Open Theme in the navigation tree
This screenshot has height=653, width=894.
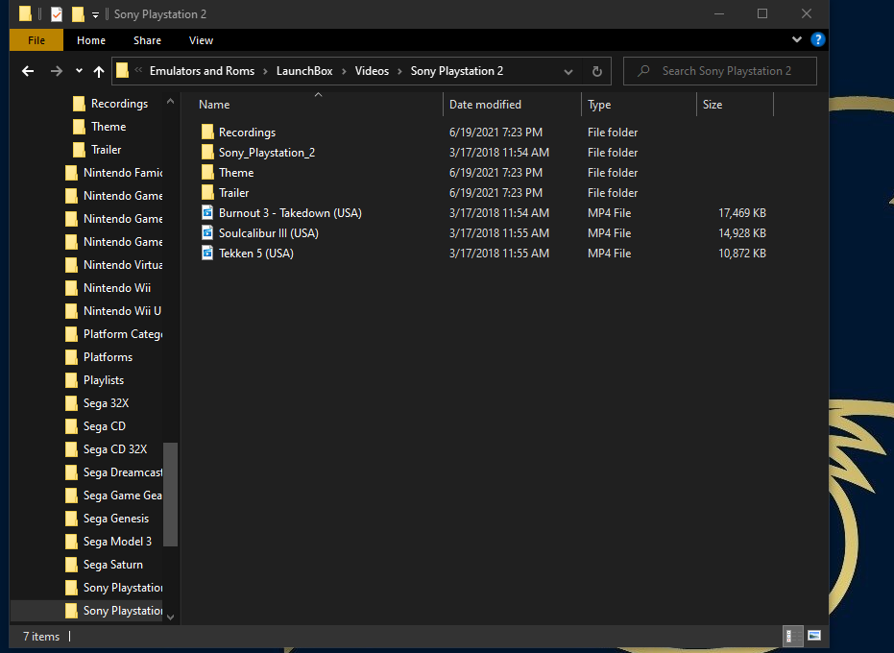[x=109, y=127]
